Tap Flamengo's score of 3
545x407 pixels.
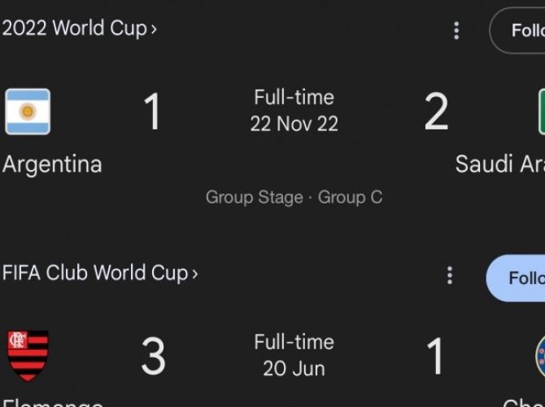tap(153, 356)
